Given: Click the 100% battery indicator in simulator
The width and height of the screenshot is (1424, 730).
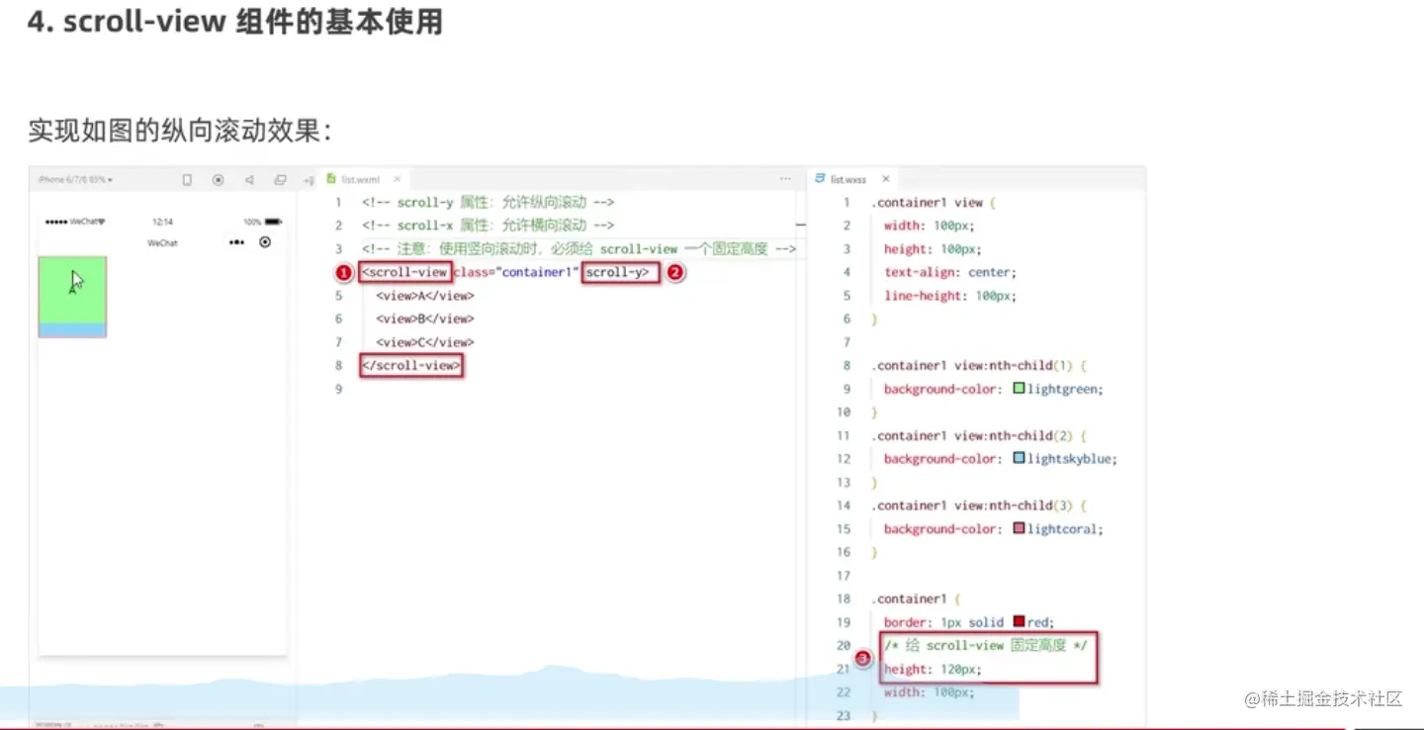Looking at the screenshot, I should click(x=262, y=222).
